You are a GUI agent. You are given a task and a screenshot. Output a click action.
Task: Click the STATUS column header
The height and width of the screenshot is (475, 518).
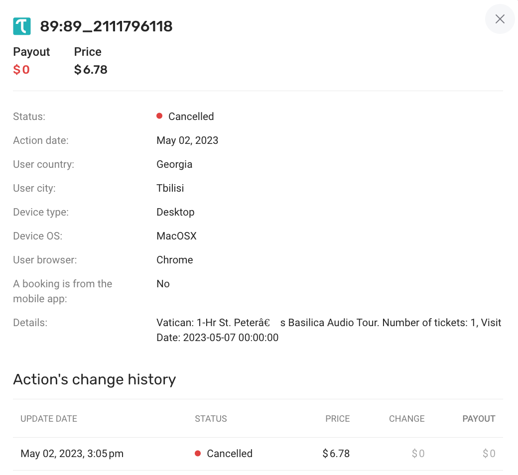211,419
